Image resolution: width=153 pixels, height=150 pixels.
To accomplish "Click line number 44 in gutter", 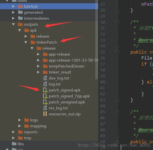I will click(103, 106).
